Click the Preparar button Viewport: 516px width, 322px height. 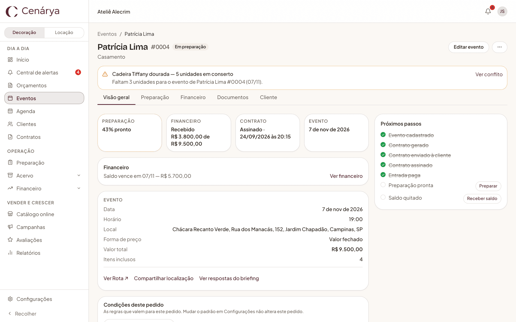point(488,186)
